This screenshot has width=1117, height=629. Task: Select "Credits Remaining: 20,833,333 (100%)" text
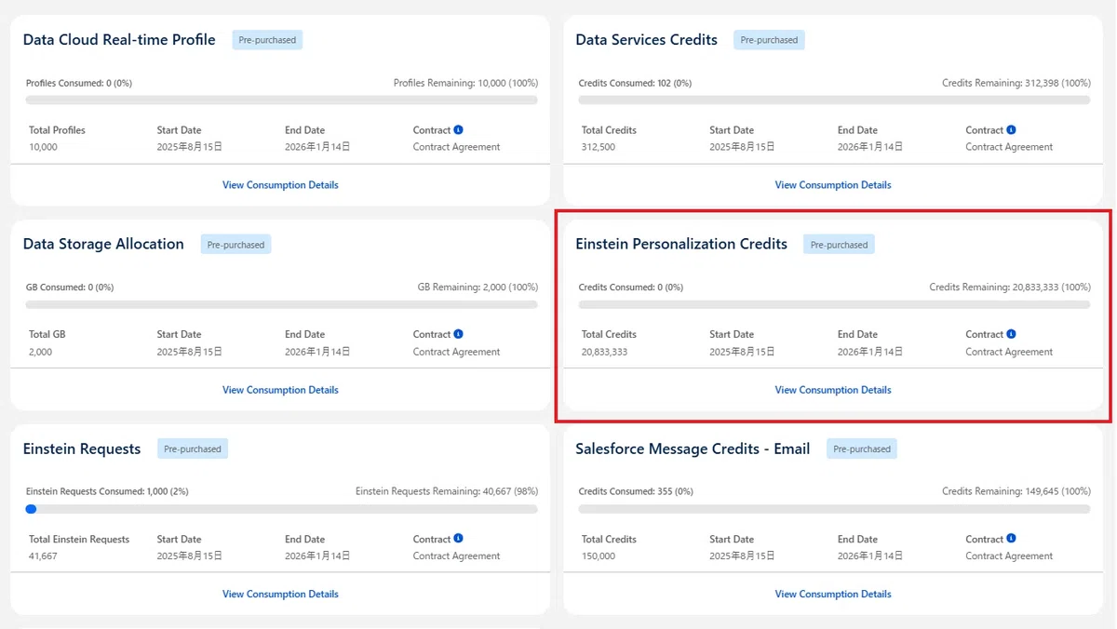click(x=1010, y=288)
